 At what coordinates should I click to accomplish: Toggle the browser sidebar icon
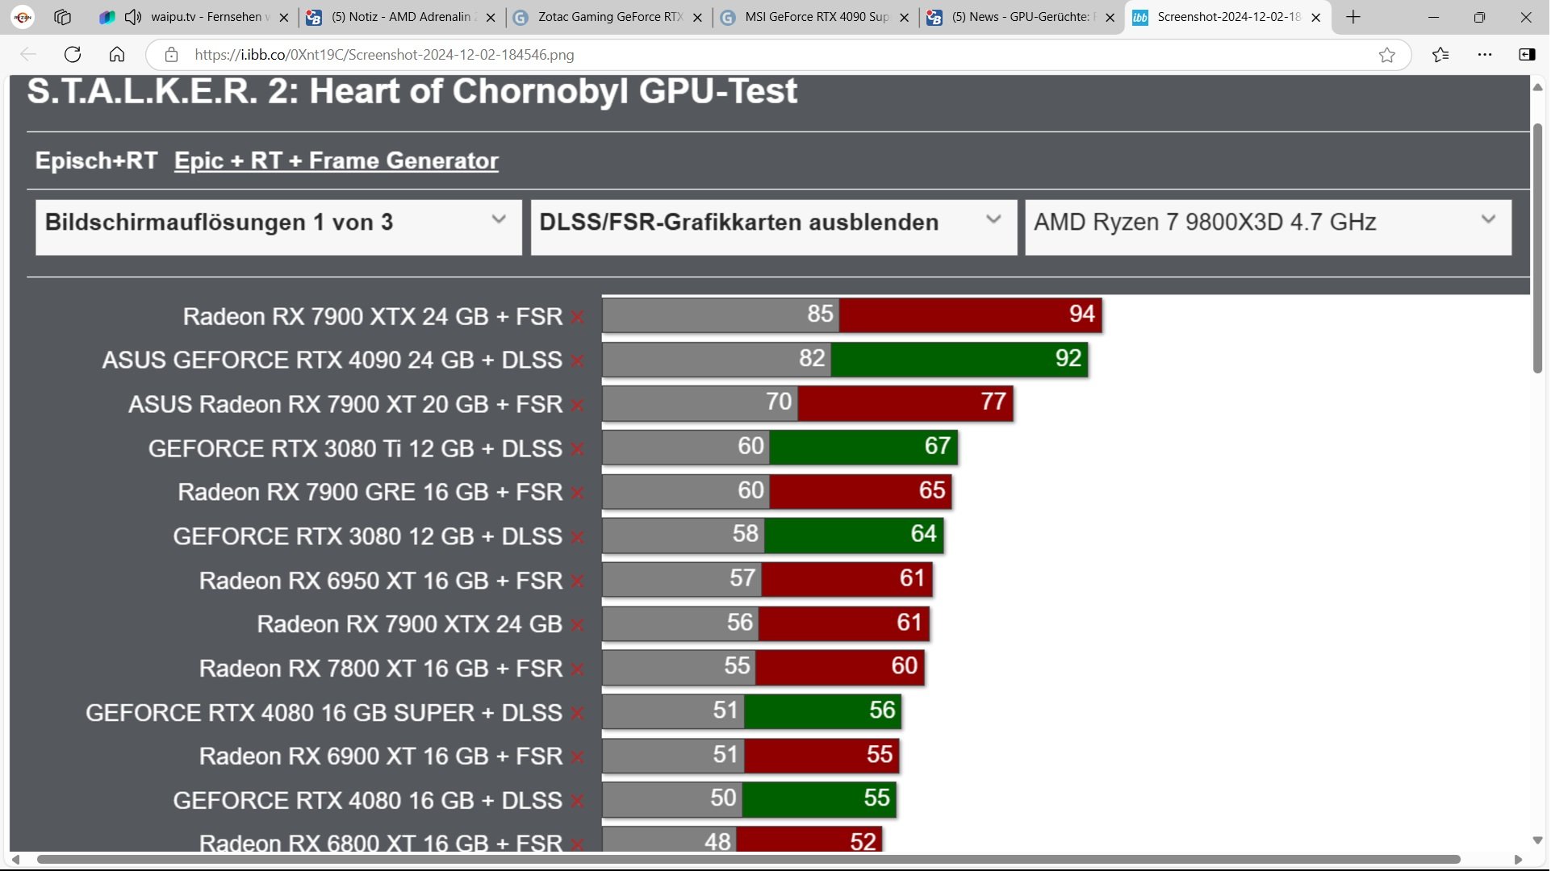(1527, 55)
